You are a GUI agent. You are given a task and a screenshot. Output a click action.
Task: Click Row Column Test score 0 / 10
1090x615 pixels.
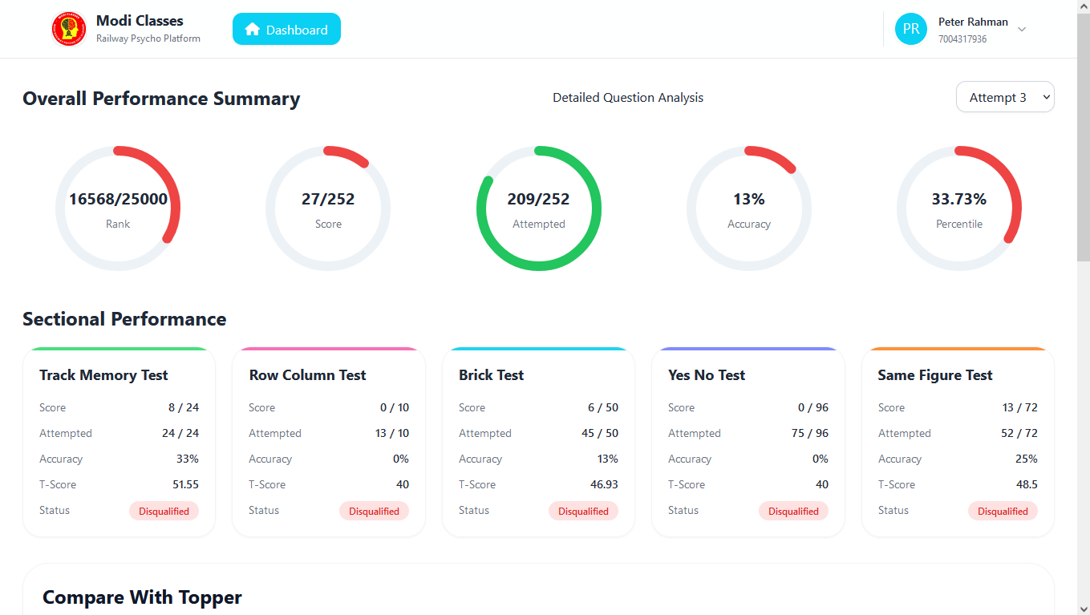395,407
